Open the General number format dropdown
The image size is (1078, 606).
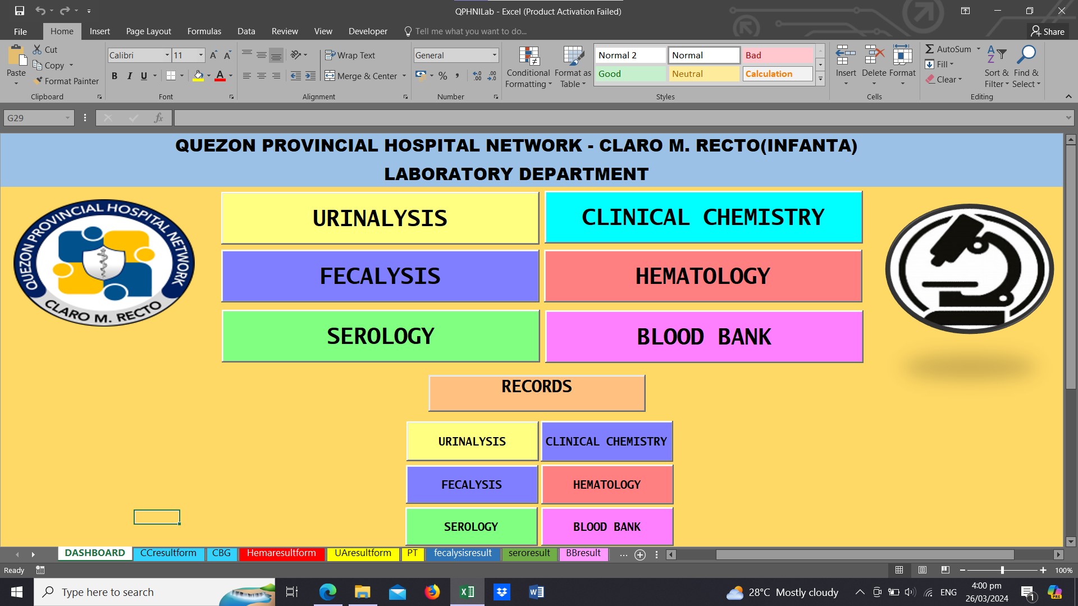click(x=494, y=55)
